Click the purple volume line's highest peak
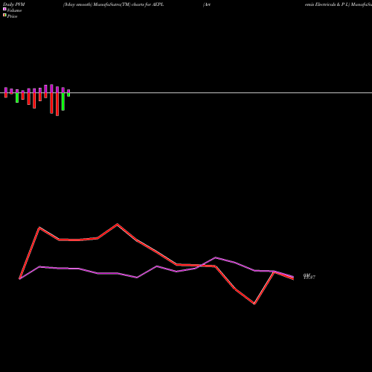Viewport: 372px width, 372px height. [x=216, y=257]
